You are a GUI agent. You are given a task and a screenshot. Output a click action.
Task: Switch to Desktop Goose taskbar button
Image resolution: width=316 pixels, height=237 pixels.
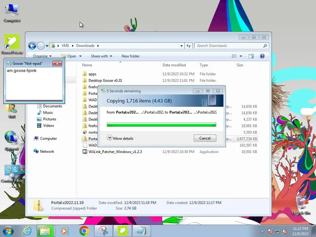click(122, 231)
